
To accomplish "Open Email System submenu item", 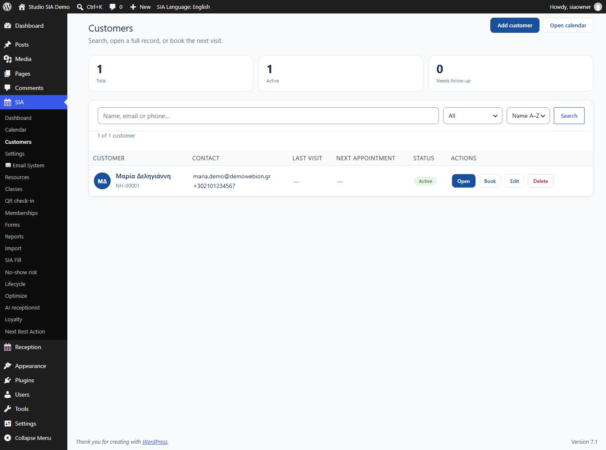I will [24, 165].
